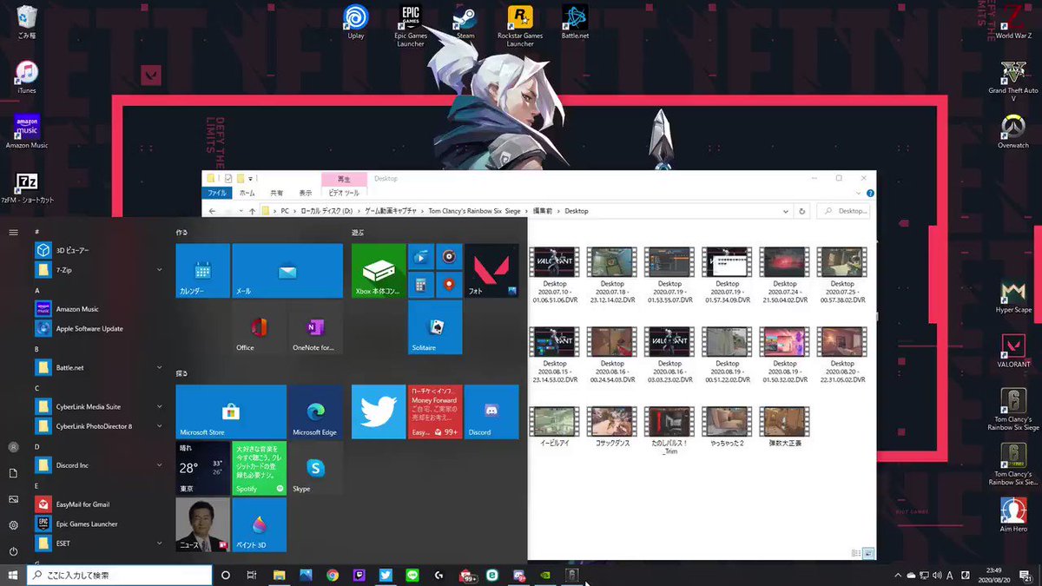
Task: Select VALORANT desktop icon
Action: click(x=1012, y=351)
